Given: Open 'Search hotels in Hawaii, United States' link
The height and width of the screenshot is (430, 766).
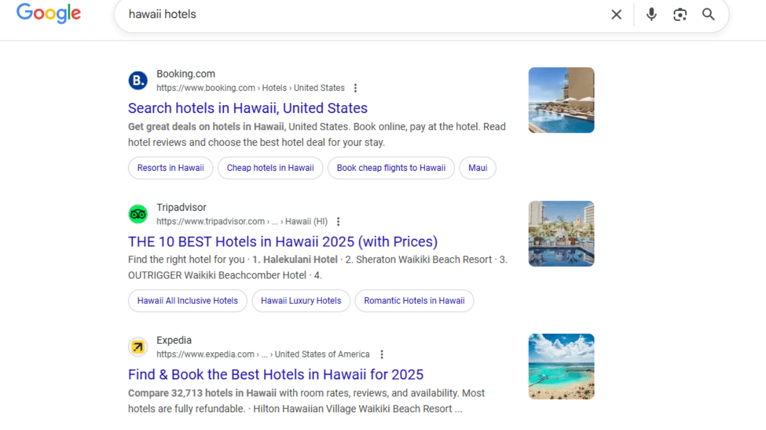Looking at the screenshot, I should tap(247, 108).
